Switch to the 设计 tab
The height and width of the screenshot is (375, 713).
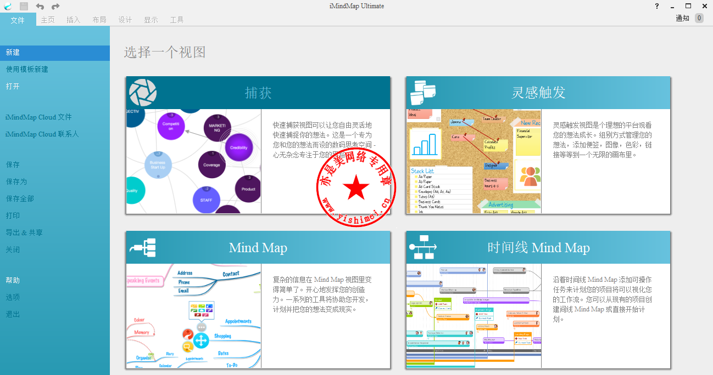[x=125, y=20]
